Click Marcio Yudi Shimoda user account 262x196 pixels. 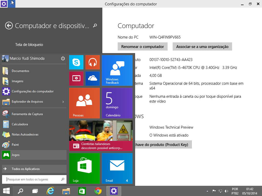[23, 58]
